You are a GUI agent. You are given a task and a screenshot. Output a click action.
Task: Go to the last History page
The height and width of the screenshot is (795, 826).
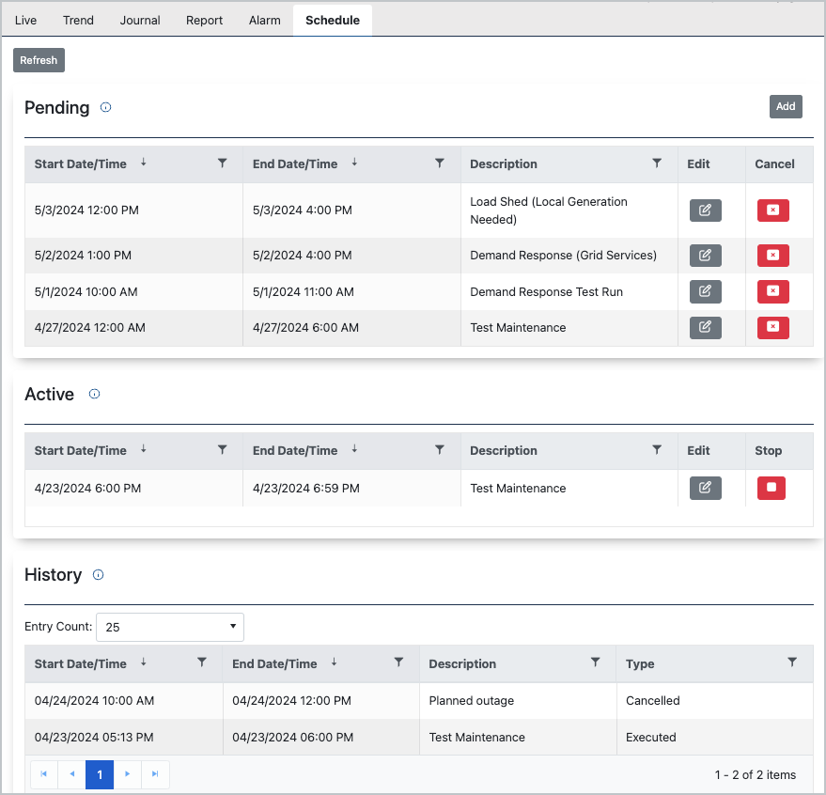(x=155, y=774)
